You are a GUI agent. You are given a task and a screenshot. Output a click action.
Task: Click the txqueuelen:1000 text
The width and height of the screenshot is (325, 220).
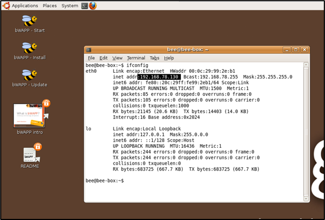pos(168,105)
